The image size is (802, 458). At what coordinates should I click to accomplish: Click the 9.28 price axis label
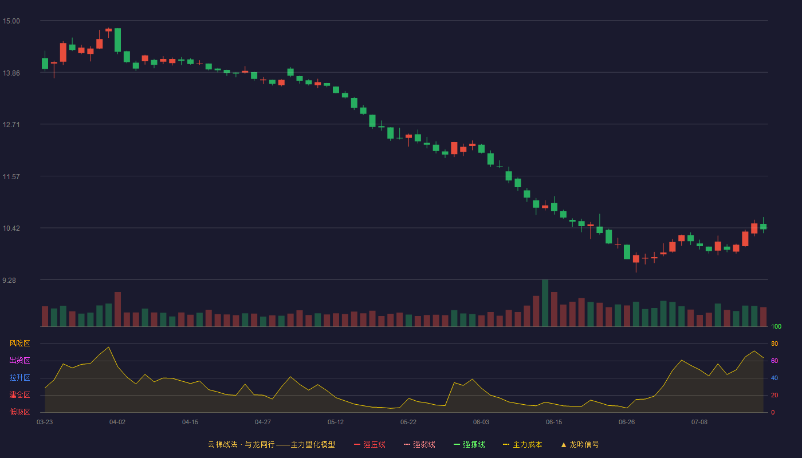tap(11, 281)
